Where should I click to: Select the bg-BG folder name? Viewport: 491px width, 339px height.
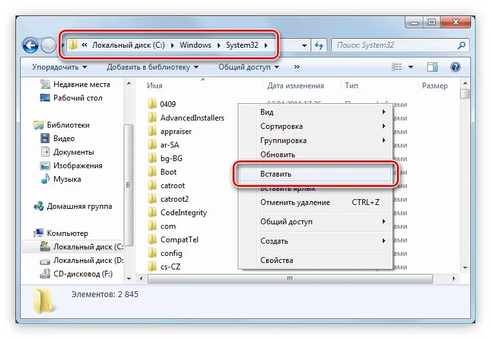coord(171,158)
